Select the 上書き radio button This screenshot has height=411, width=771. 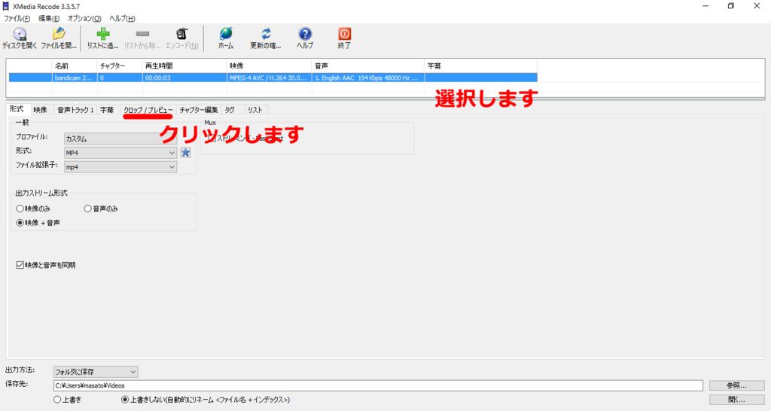click(57, 400)
